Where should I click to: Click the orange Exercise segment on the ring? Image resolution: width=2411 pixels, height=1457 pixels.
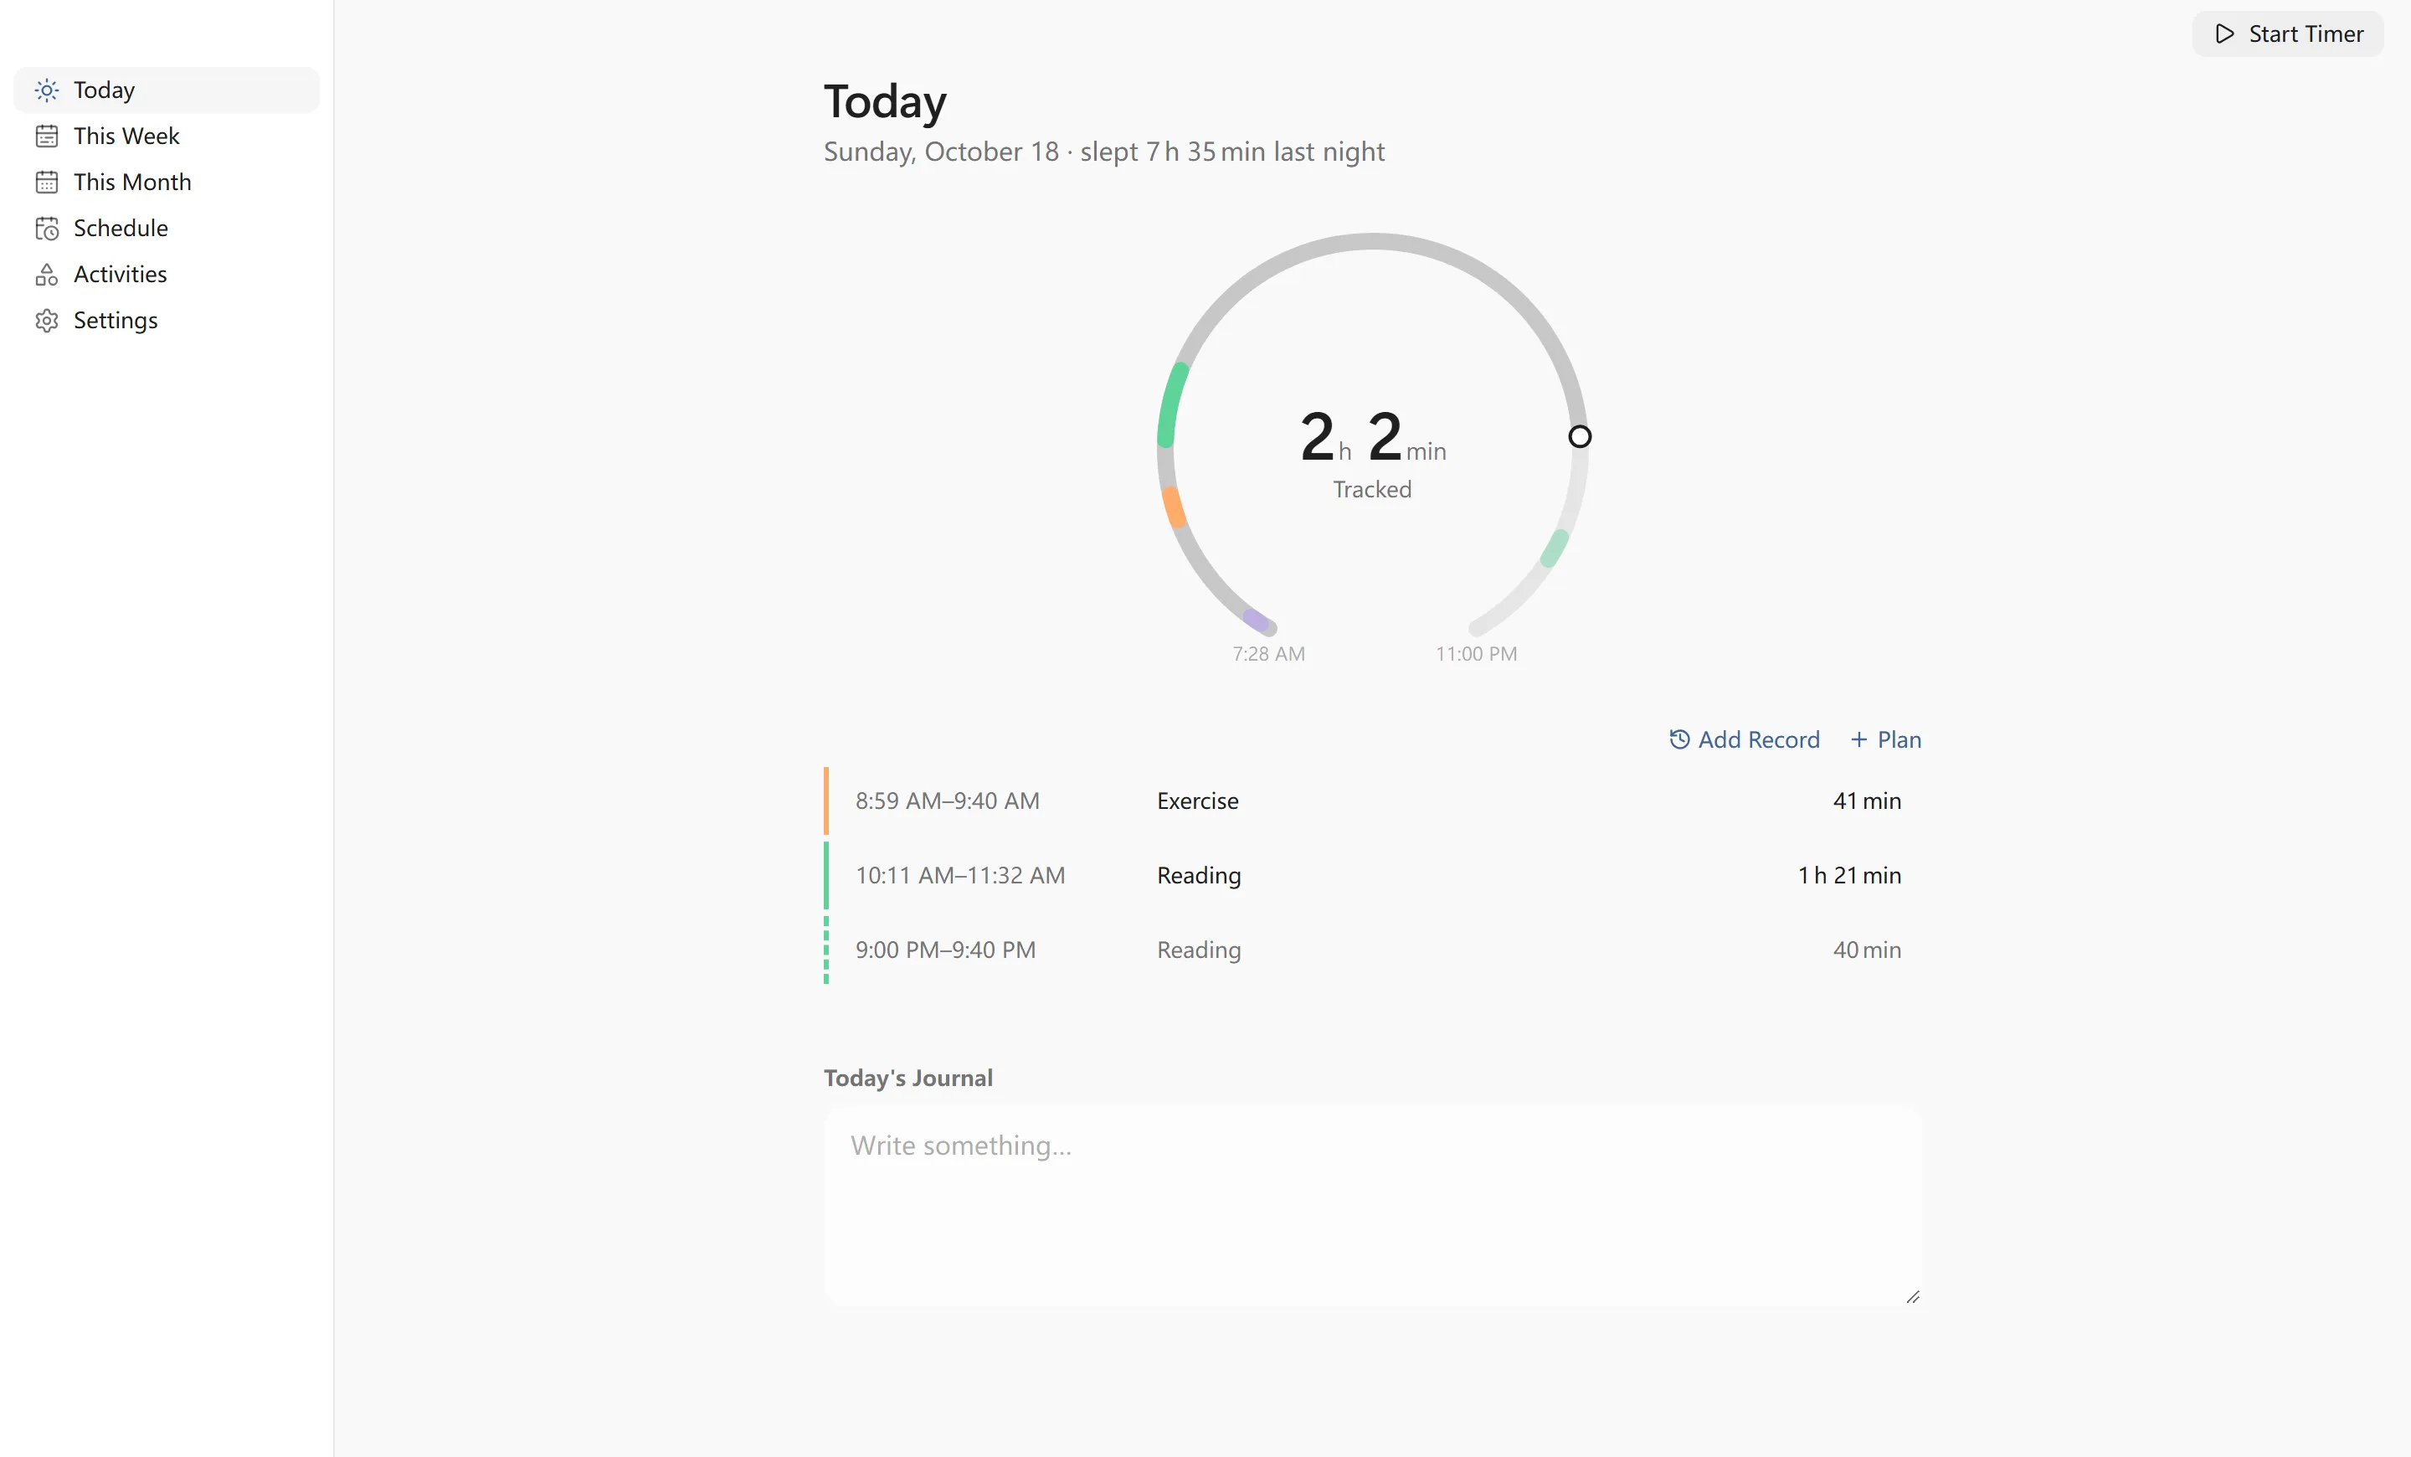pos(1175,507)
